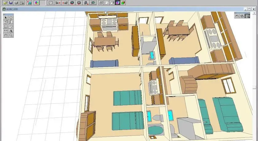Select the upper teal bed in bedroom

[x=128, y=98]
